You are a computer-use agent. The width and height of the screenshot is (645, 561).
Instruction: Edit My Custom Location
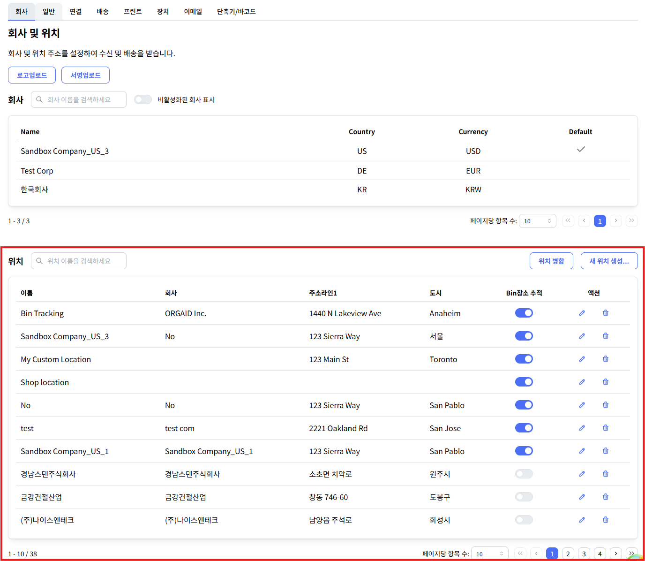[x=582, y=359]
